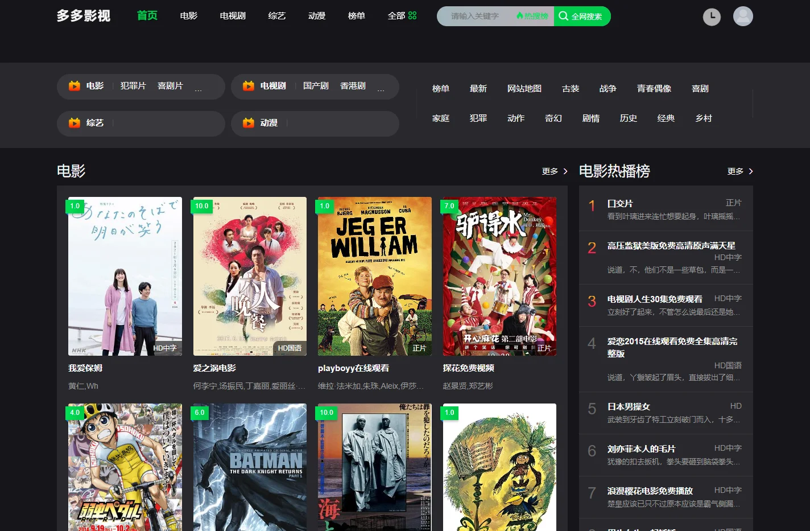Click the TV icon in 电影 category pill
The width and height of the screenshot is (810, 531).
coord(75,86)
